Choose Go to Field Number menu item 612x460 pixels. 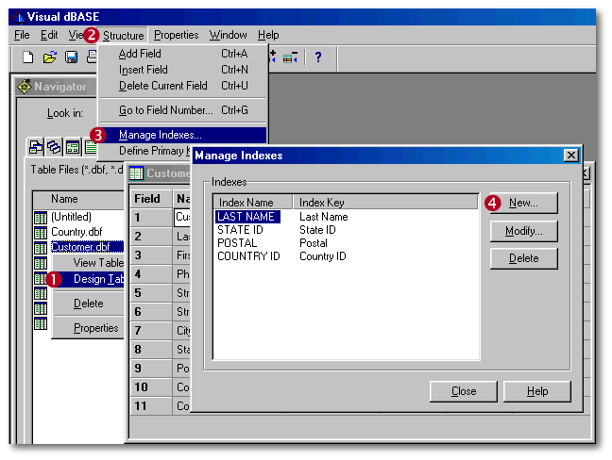(x=183, y=110)
